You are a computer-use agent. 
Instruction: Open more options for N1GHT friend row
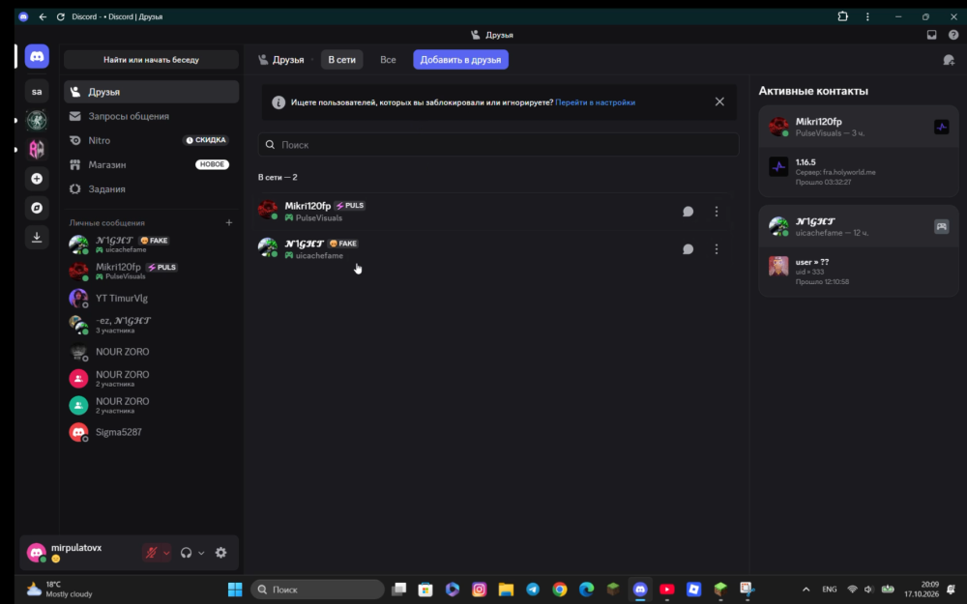tap(716, 249)
